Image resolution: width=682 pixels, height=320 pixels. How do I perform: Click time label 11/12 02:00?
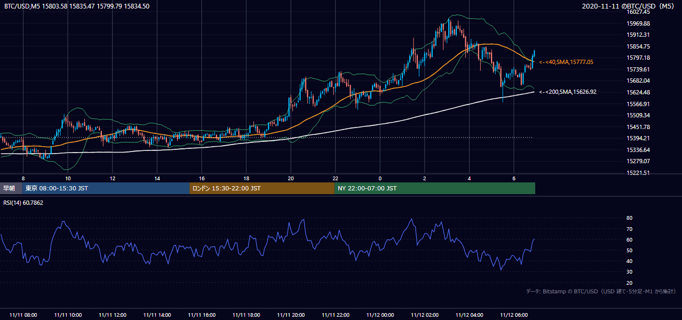tap(424, 315)
